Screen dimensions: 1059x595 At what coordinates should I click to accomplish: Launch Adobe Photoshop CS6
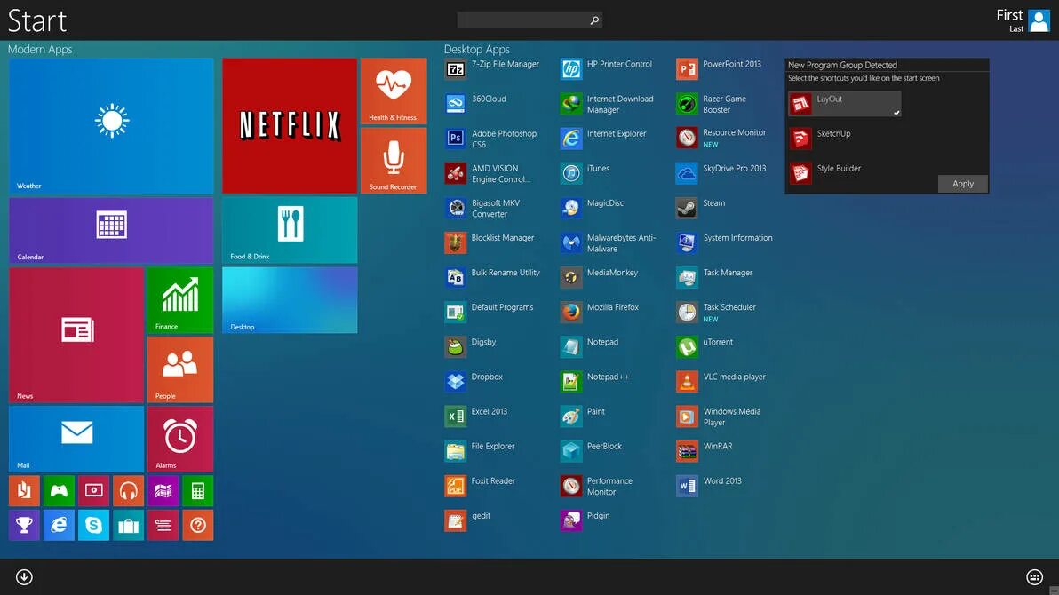tap(493, 139)
